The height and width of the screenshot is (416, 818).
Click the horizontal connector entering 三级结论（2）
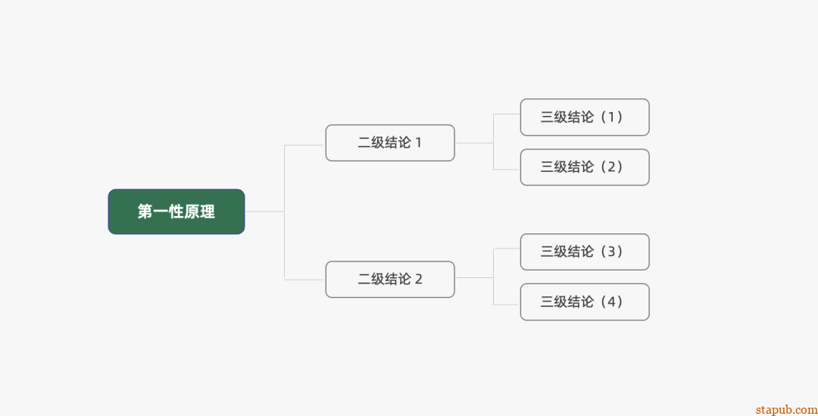pos(507,169)
